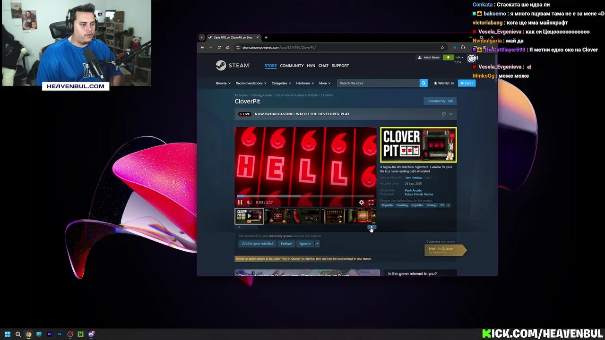Pause the CloverPit trailer video

click(240, 202)
